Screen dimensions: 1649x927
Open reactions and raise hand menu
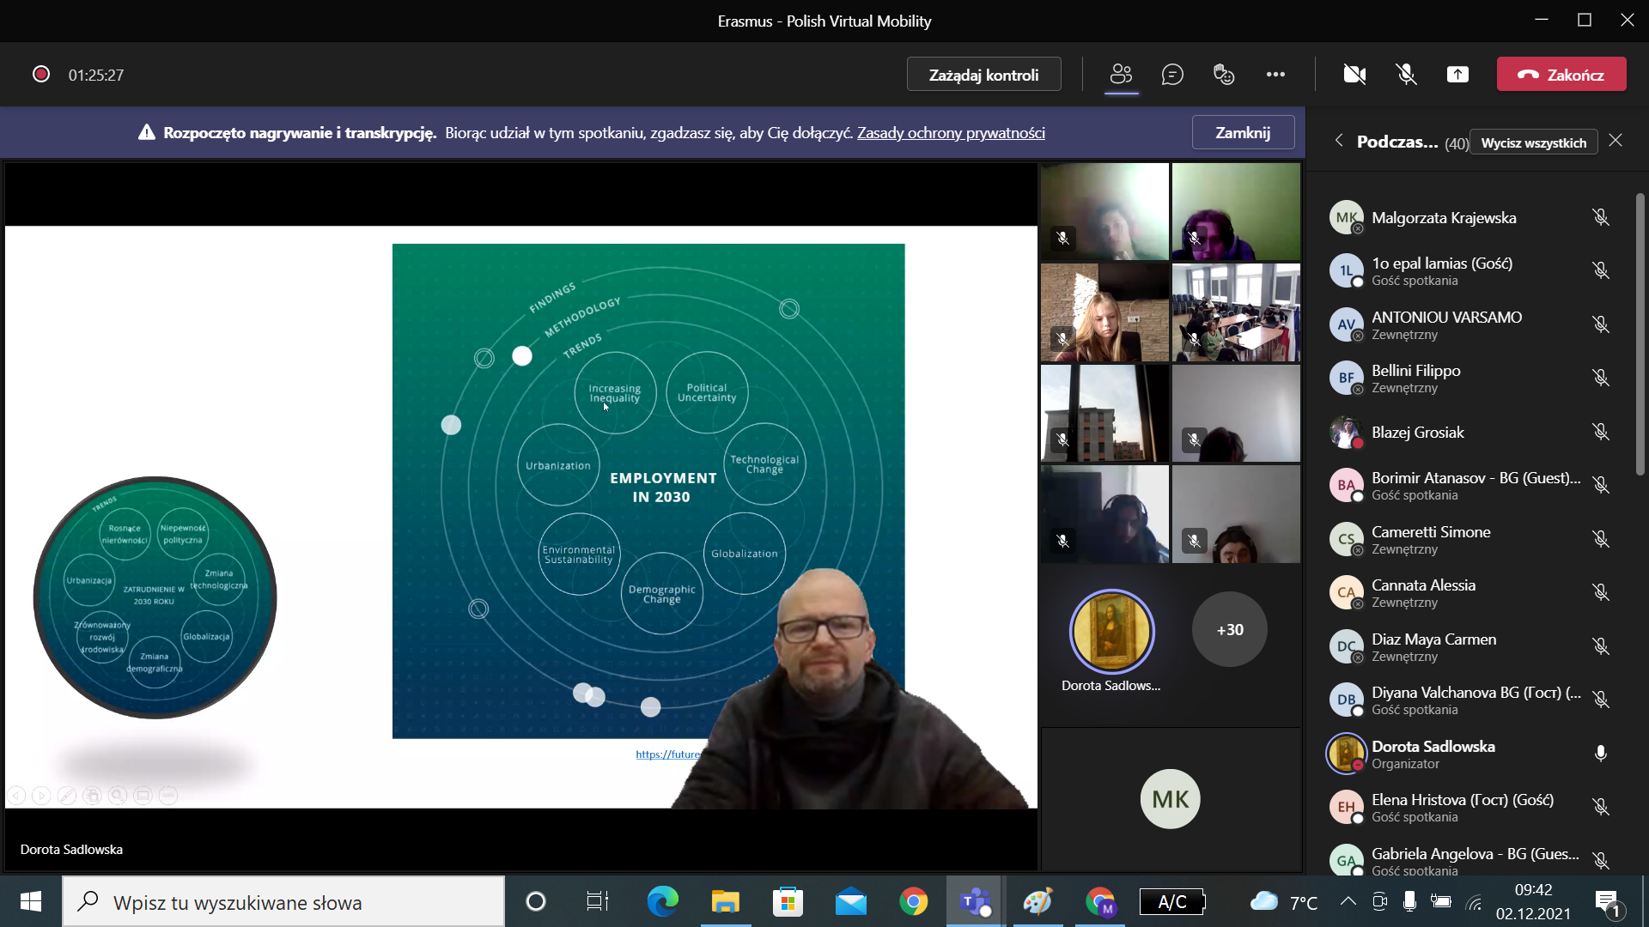pos(1224,75)
